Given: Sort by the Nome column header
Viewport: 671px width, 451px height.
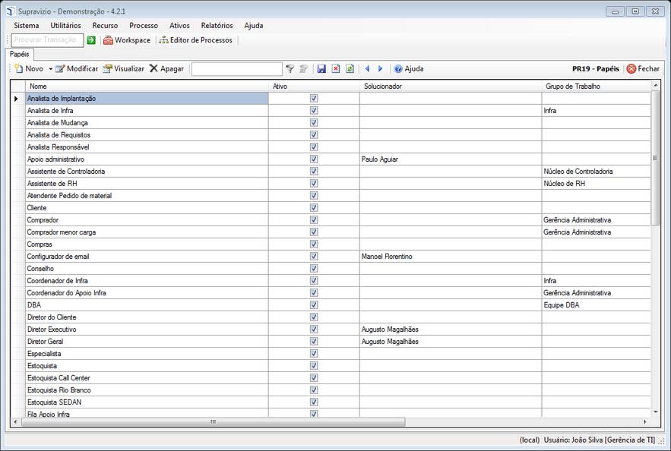Looking at the screenshot, I should coord(147,87).
